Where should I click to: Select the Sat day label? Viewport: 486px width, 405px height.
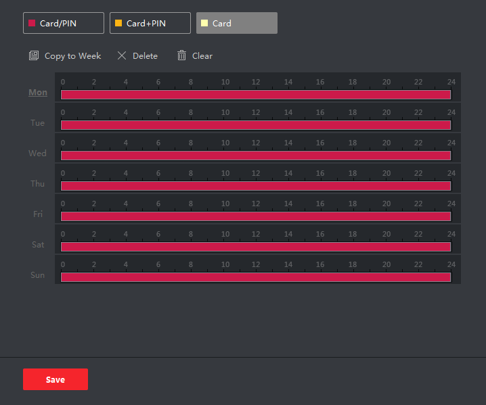point(38,245)
